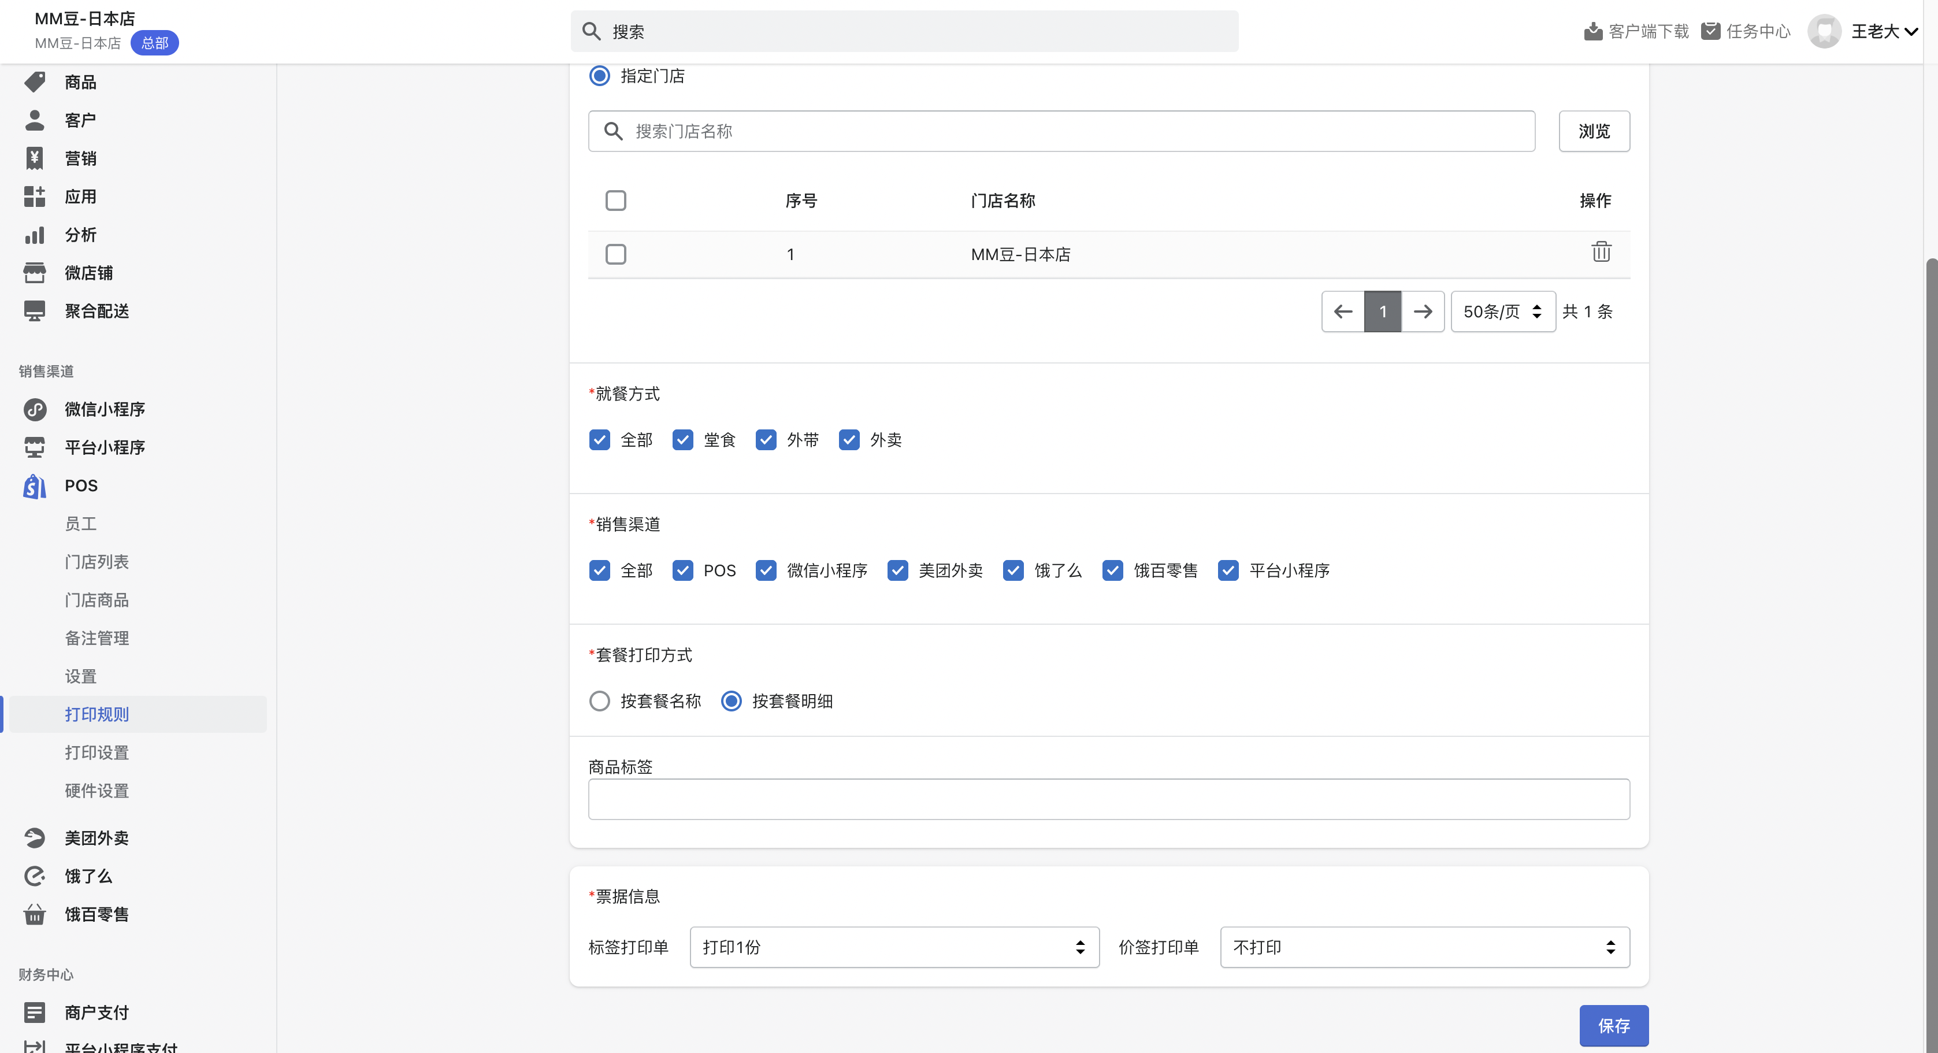Click the magnifier icon in store name search
Screen dimensions: 1938x1053
coord(613,131)
